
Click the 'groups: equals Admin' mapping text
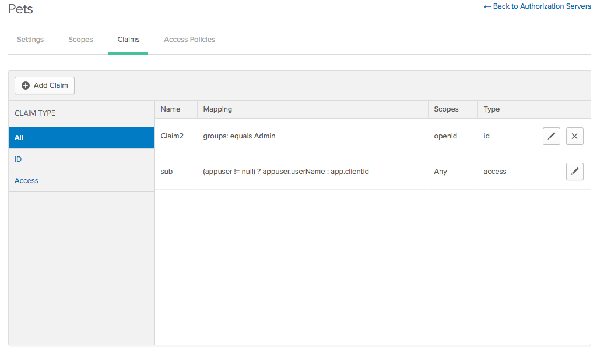pos(239,136)
